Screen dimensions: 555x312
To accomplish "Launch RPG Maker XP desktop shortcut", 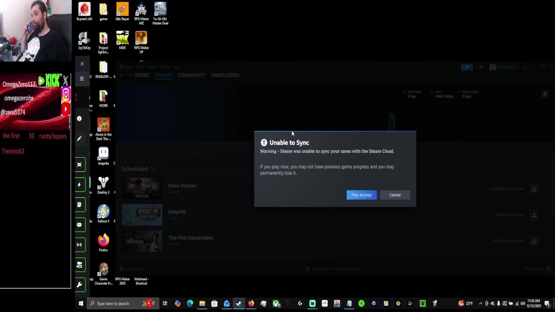I will pos(141,43).
